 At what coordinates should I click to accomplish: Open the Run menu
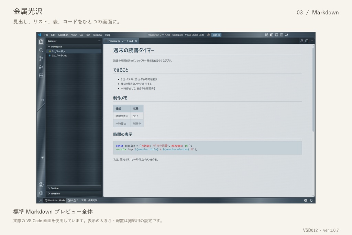coord(88,35)
